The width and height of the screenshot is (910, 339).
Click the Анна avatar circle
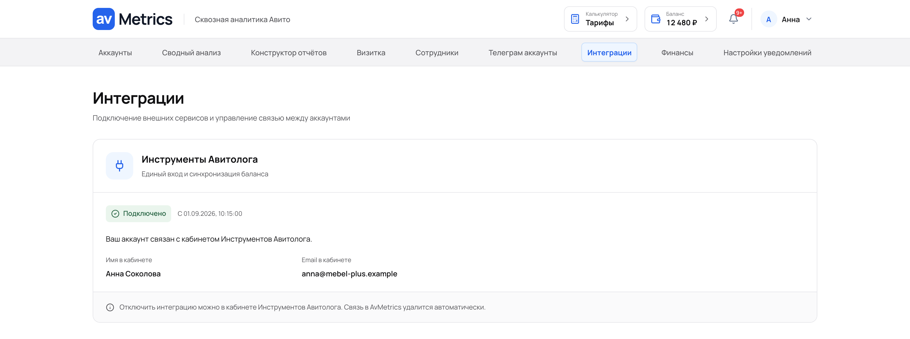(x=768, y=19)
